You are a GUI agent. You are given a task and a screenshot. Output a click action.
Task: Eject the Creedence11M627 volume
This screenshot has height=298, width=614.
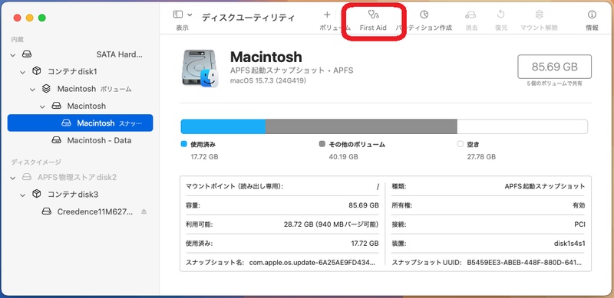point(144,211)
